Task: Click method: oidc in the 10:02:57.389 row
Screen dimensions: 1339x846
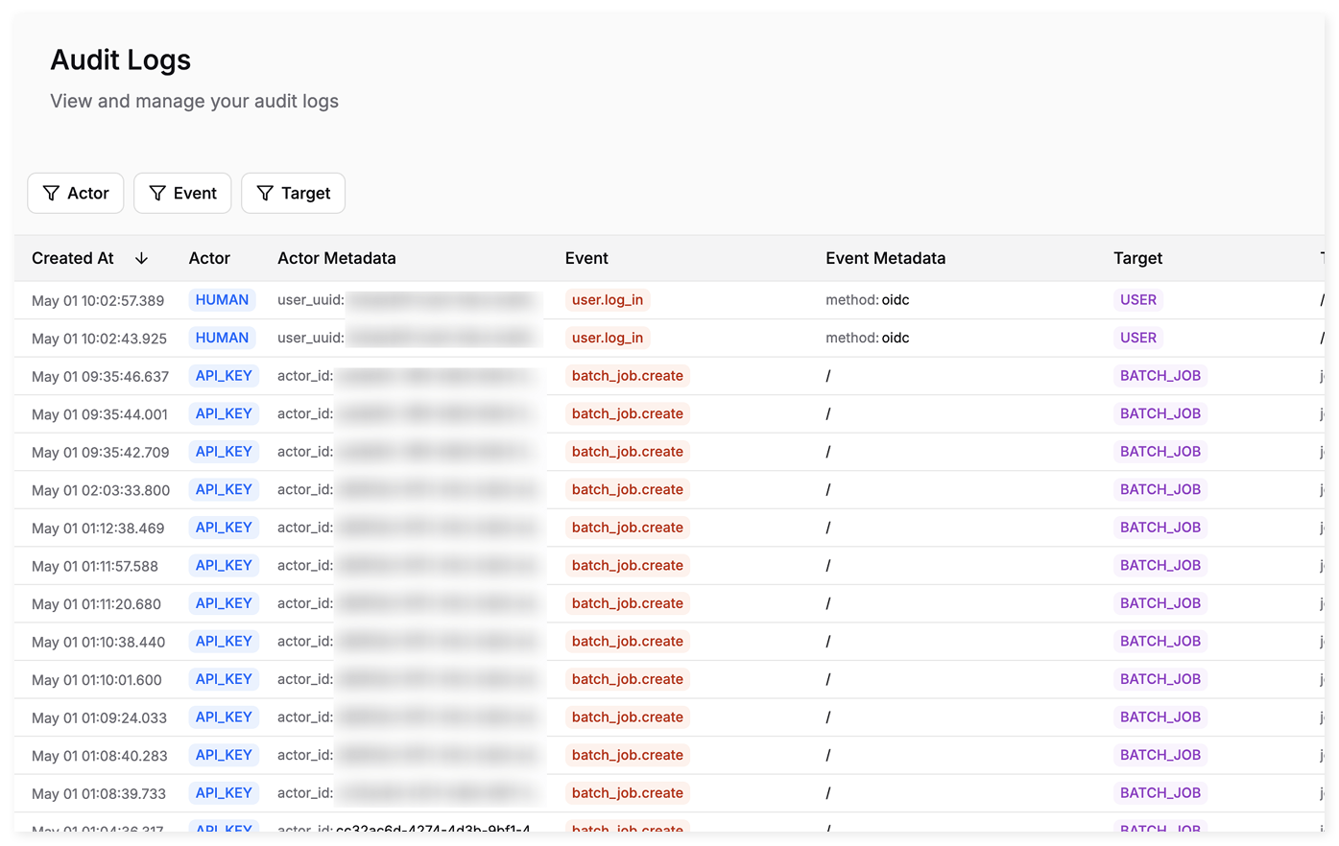Action: coord(868,300)
